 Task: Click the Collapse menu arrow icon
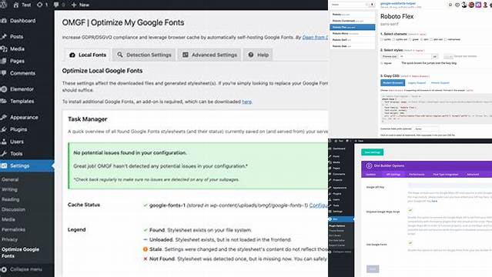coord(3,269)
